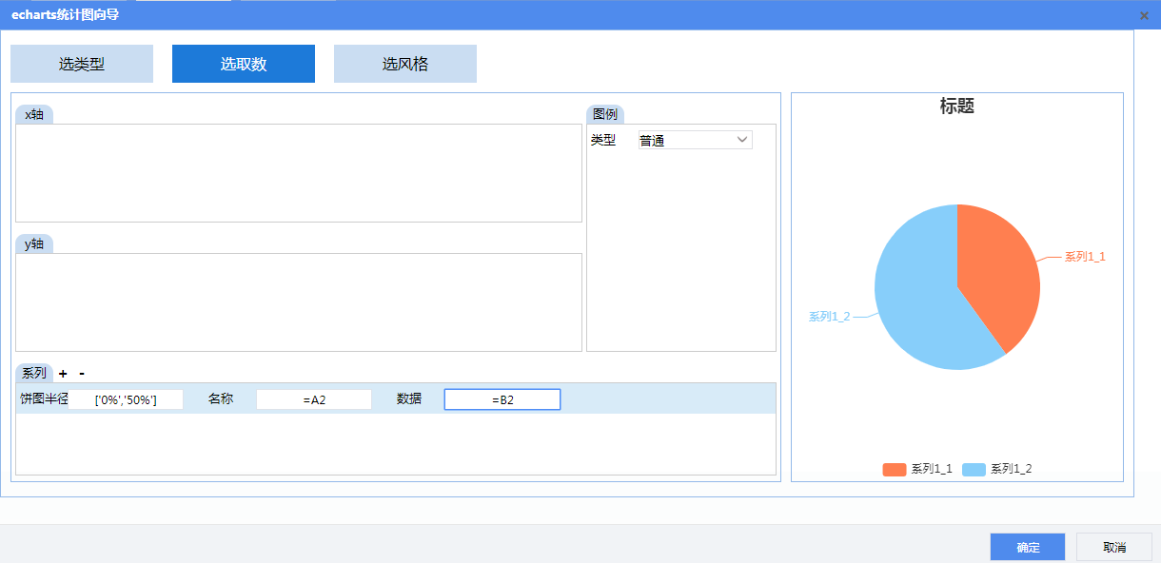
Task: Click the 名称 field containing =A2
Action: click(x=314, y=399)
